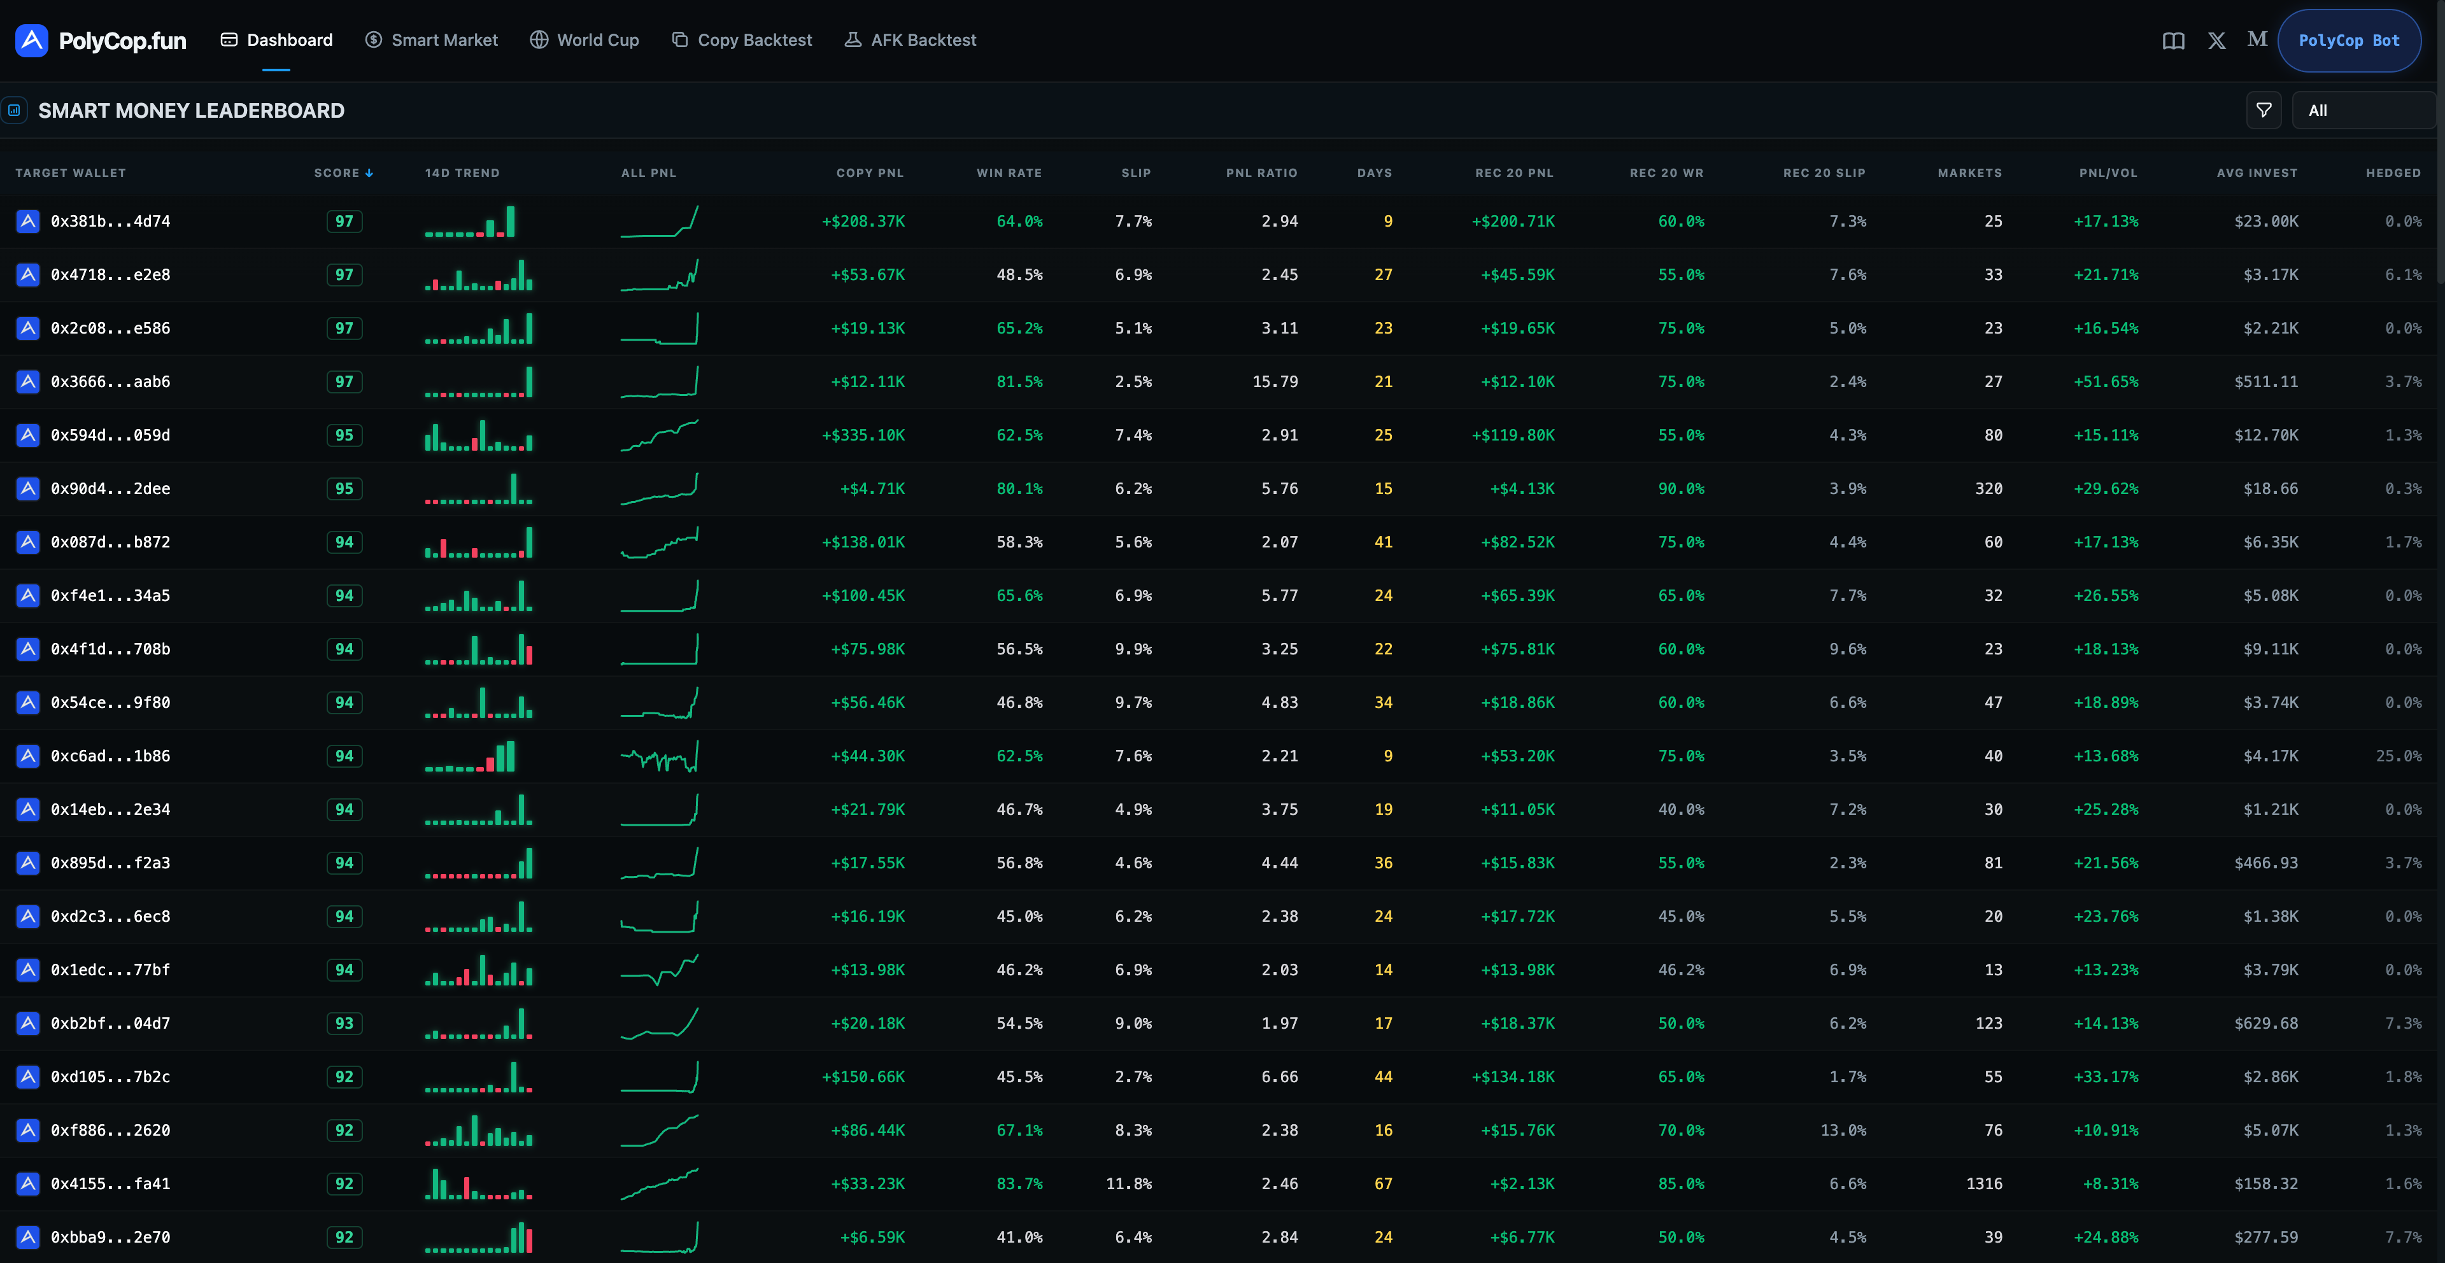
Task: Sort by HEDGED column header
Action: pyautogui.click(x=2393, y=173)
